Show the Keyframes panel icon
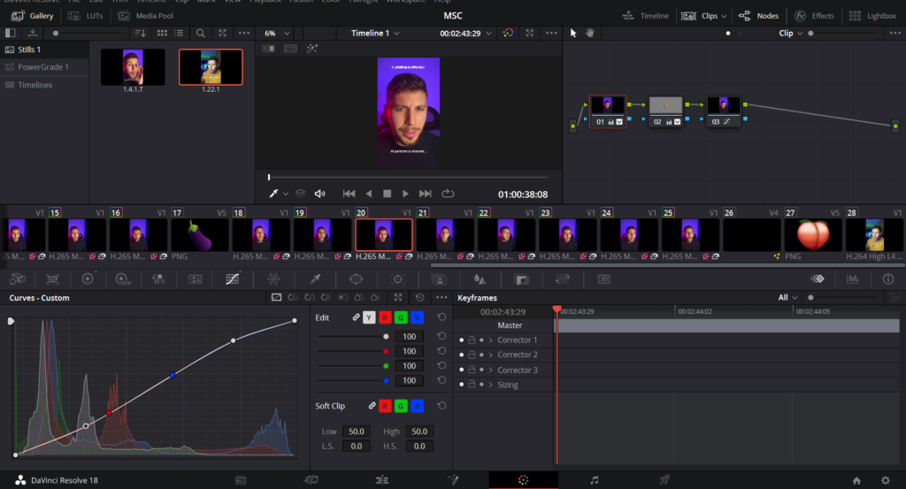The width and height of the screenshot is (906, 489). tap(817, 279)
